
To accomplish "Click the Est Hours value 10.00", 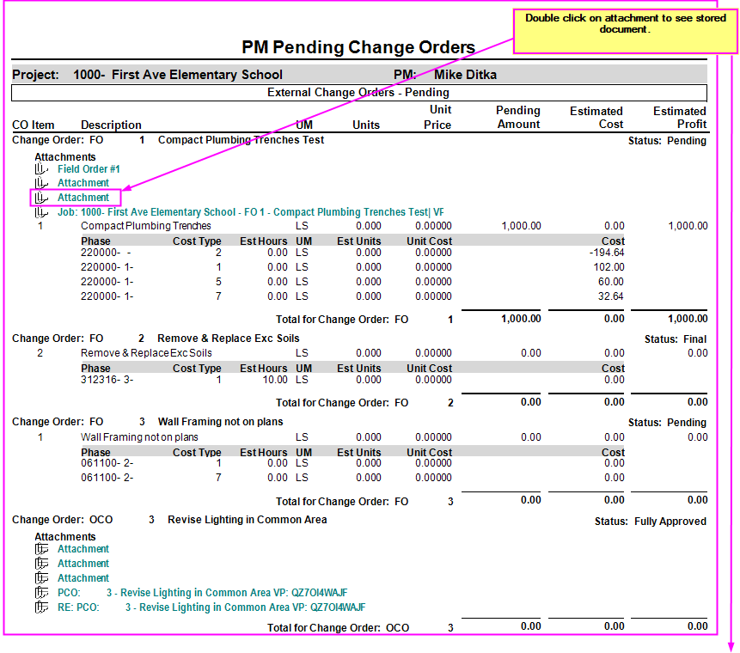I will [275, 380].
